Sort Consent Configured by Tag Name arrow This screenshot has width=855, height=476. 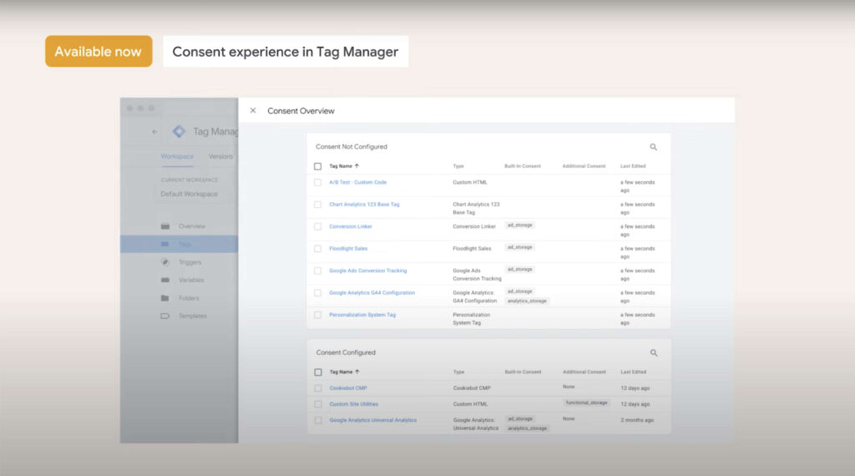pos(357,372)
